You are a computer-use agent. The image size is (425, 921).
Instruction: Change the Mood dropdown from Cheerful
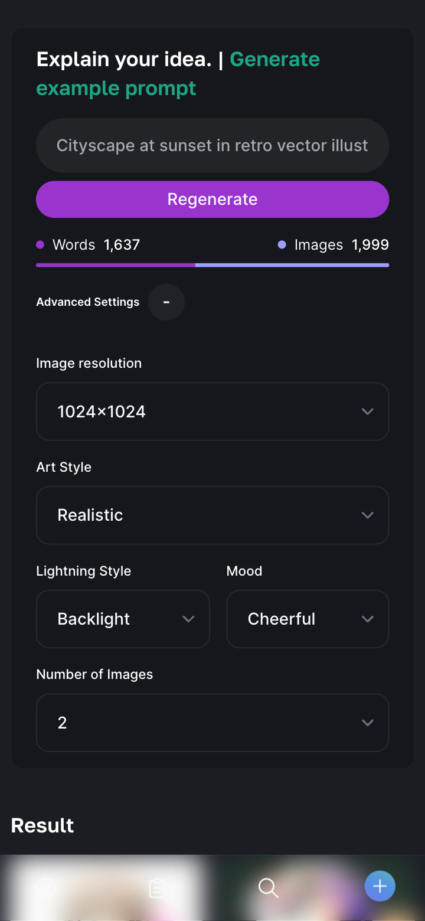[x=308, y=619]
